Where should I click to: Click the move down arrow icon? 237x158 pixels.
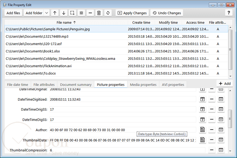point(64,13)
